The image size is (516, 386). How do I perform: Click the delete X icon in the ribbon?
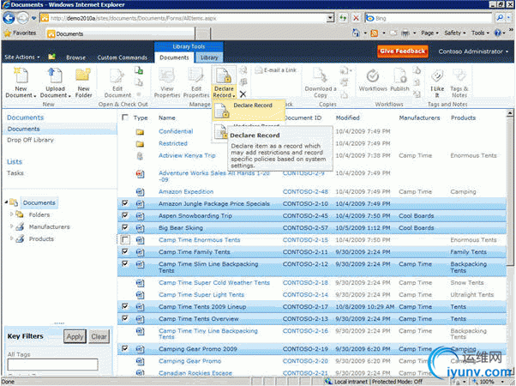click(x=243, y=94)
